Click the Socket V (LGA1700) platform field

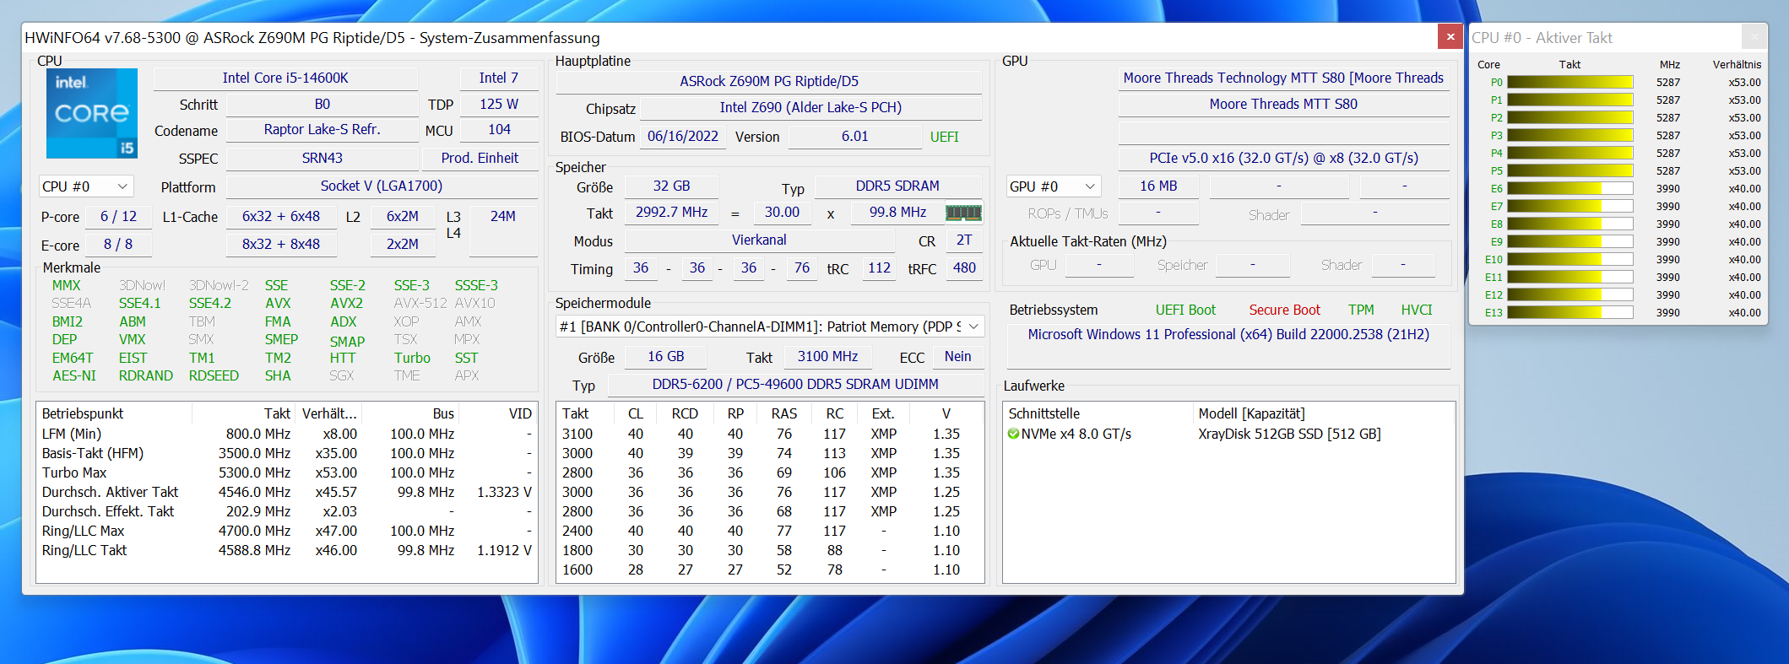[382, 186]
